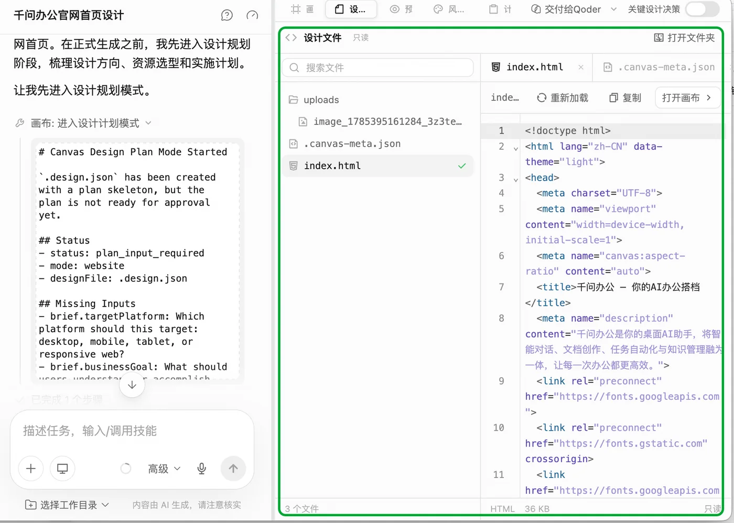This screenshot has width=734, height=523.
Task: Fold the html tag on line 2
Action: (x=516, y=148)
